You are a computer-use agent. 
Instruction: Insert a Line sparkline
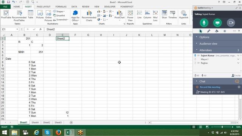point(140,14)
